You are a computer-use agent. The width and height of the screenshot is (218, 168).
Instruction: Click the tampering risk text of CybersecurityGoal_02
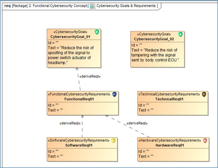tap(155, 55)
